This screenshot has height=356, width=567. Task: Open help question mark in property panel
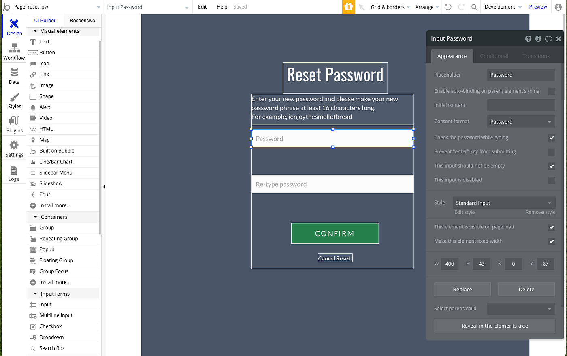[x=528, y=39]
